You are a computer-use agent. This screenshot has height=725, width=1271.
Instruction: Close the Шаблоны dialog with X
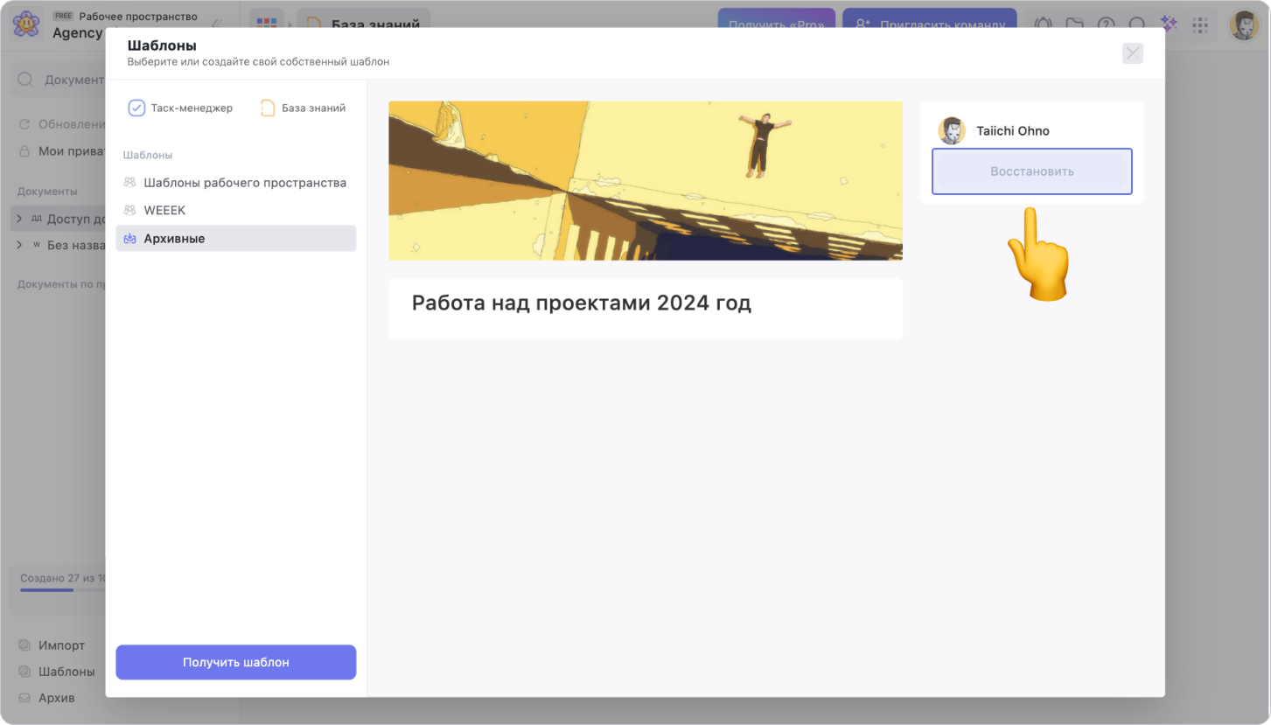1133,53
